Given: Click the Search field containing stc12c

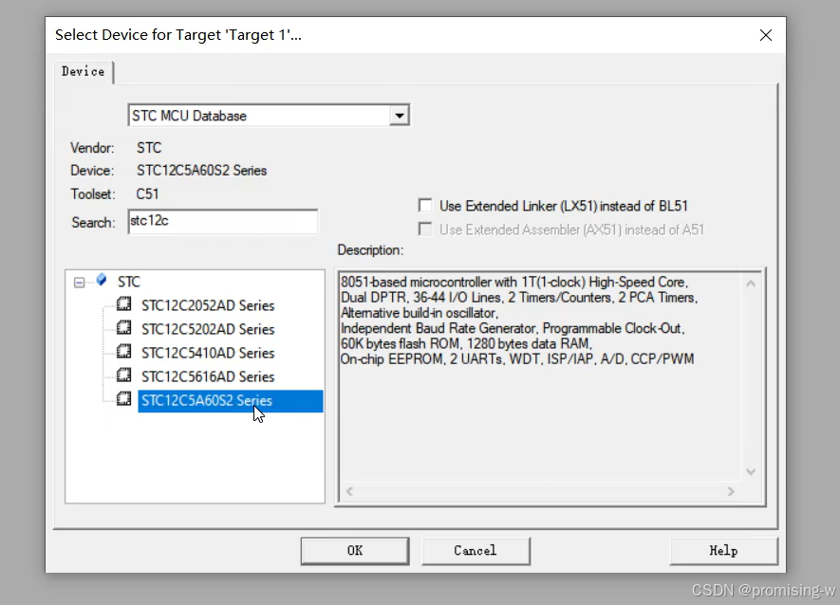Looking at the screenshot, I should pos(223,222).
